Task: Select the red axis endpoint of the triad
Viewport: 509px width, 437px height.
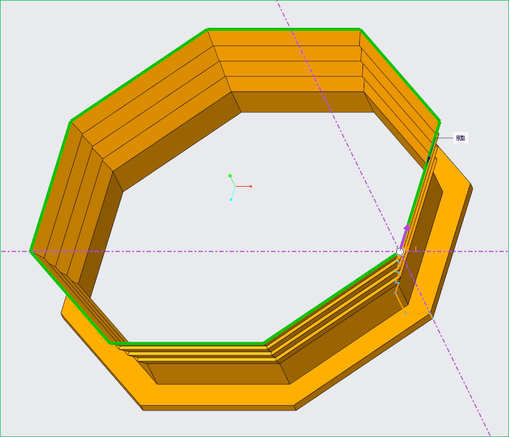Action: point(250,186)
